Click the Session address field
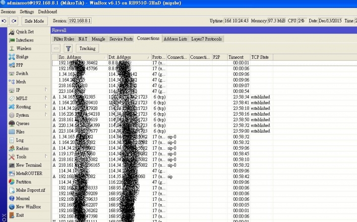 [80, 21]
